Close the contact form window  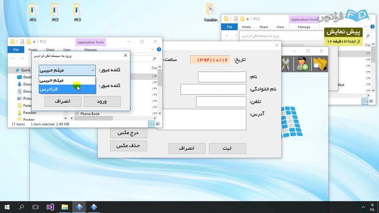(277, 45)
